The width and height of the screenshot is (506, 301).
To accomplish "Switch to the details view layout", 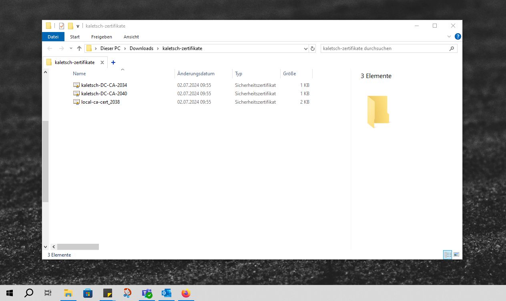I will point(448,255).
